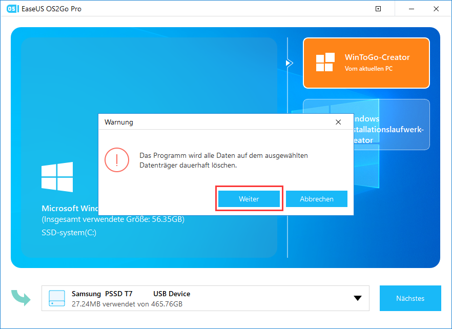Click the 'SSD-system(C:)' label
Viewport: 452px width, 329px height.
point(69,233)
